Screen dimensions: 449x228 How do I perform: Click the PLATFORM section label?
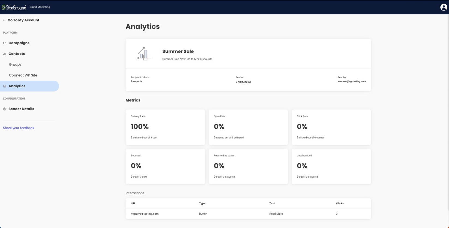click(x=10, y=33)
